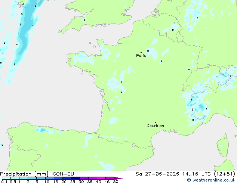237x183 pixels.
Task: Click the Dourbies location label
Action: 155,125
